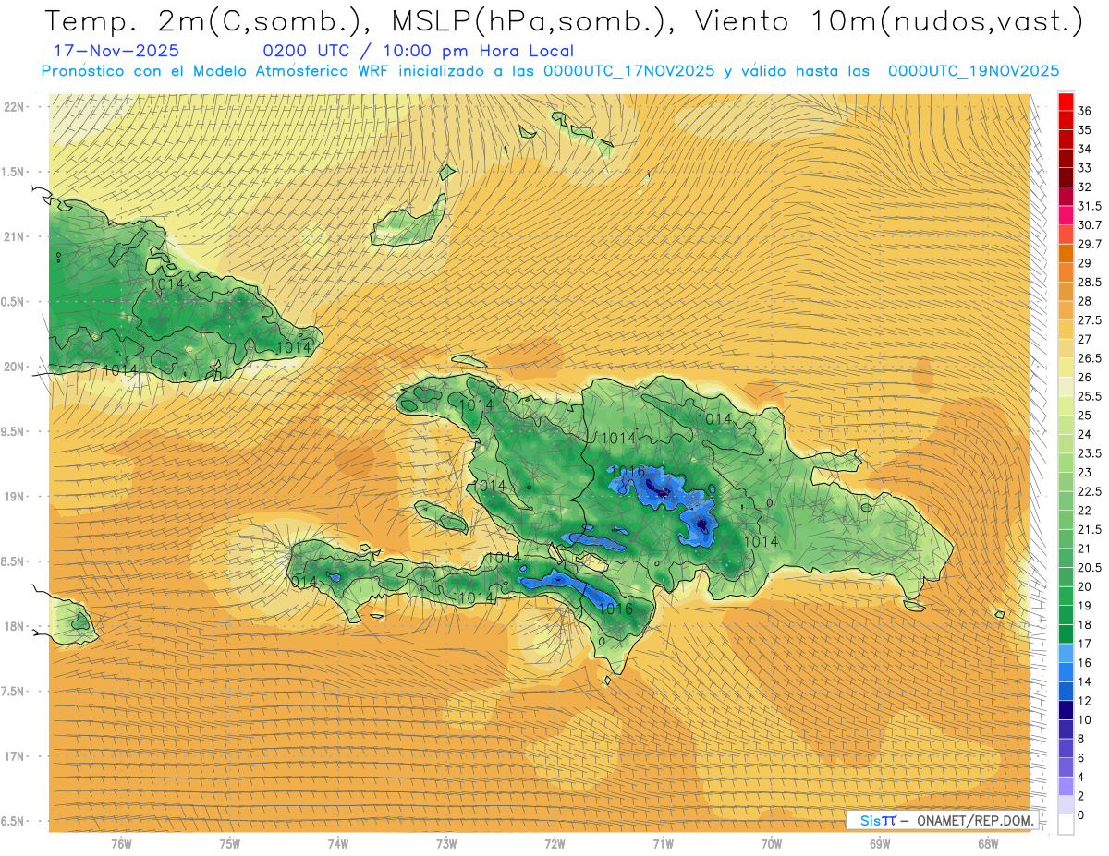
Task: Click the '71W' longitude label
Action: coord(663,844)
